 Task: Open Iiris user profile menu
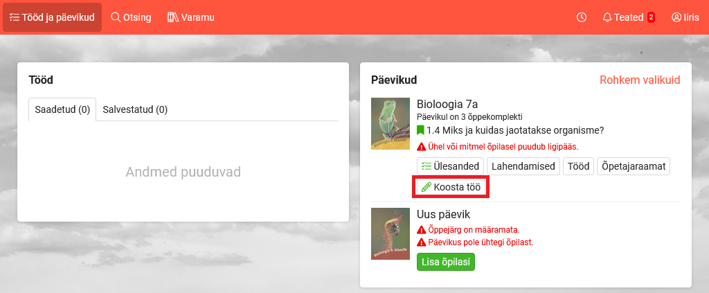(x=685, y=17)
